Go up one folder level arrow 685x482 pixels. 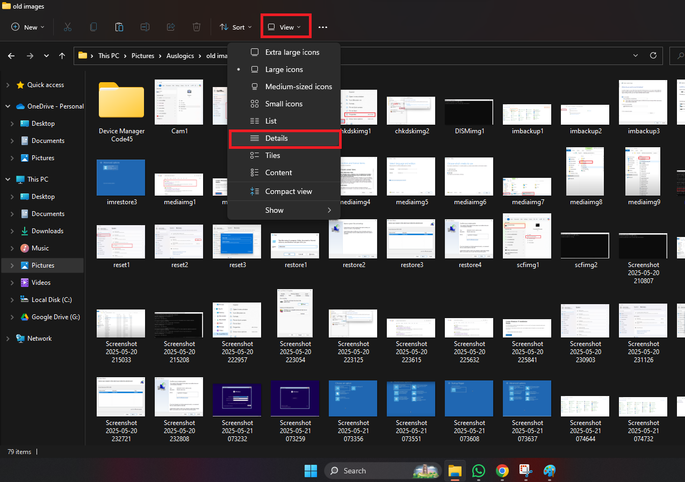(x=62, y=56)
